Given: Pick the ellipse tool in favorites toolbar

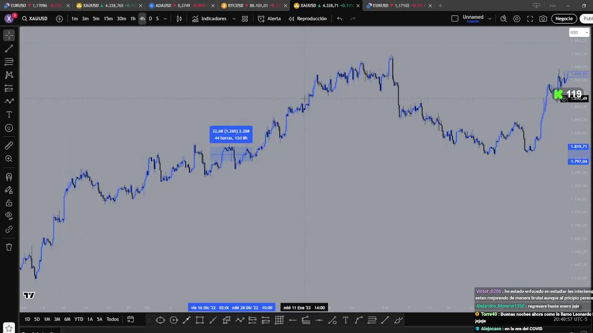Looking at the screenshot, I should point(160,320).
